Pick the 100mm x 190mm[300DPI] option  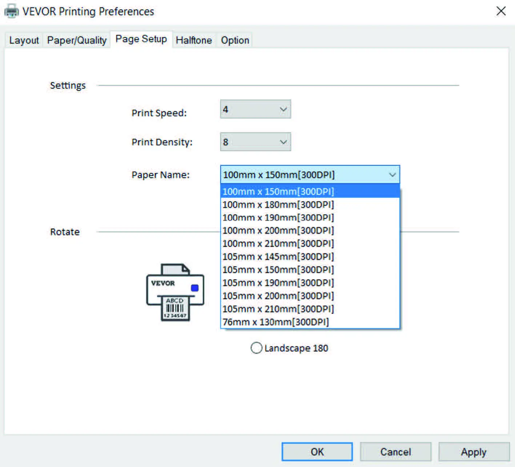[x=310, y=217]
